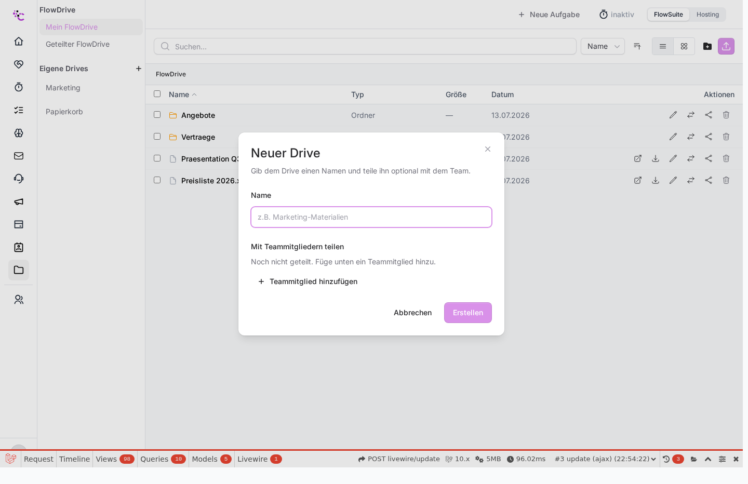Screen dimensions: 748x484
Task: Expand the debugbar request history dropdown
Action: coord(605,459)
